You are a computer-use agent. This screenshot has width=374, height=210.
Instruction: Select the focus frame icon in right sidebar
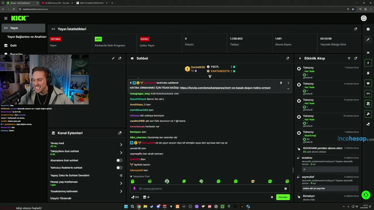[x=368, y=52]
